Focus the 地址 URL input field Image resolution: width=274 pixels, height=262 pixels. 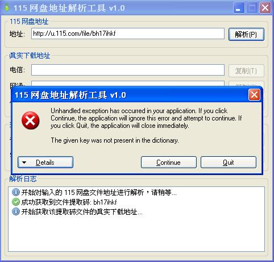tap(128, 34)
